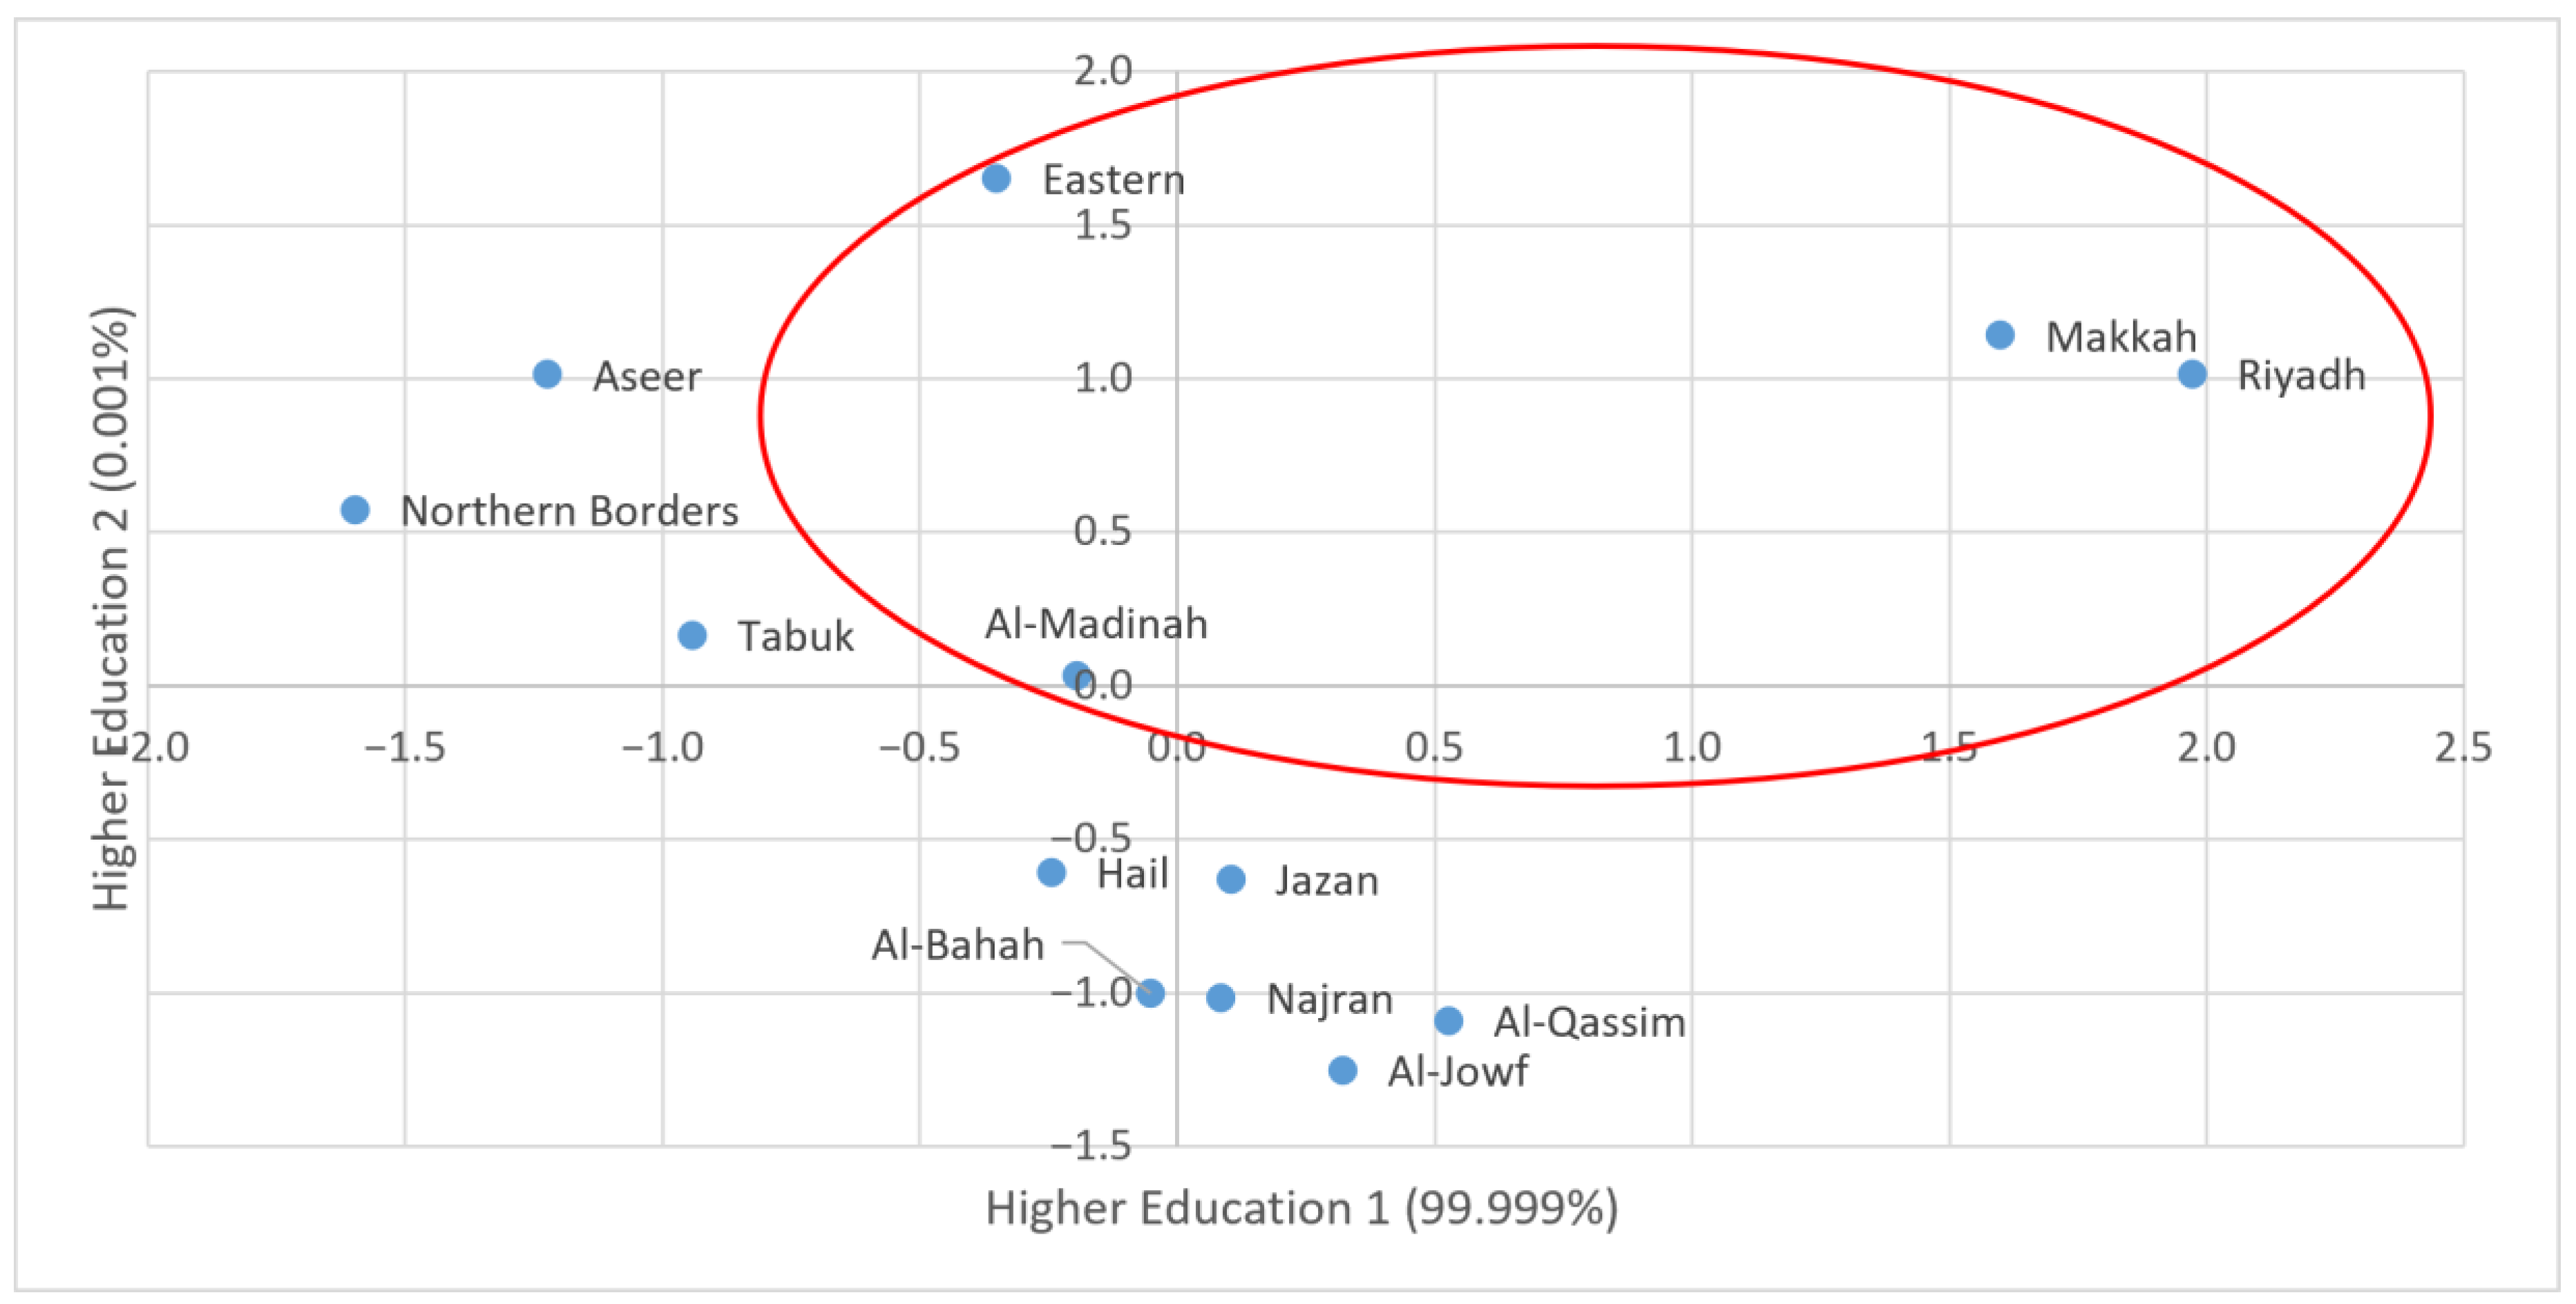
Task: Click the Al-Madinah data point
Action: 1076,676
